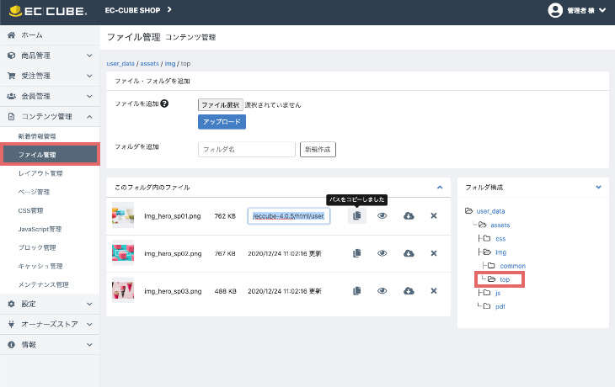
Task: Go to ホーム in sidebar
Action: pyautogui.click(x=50, y=35)
